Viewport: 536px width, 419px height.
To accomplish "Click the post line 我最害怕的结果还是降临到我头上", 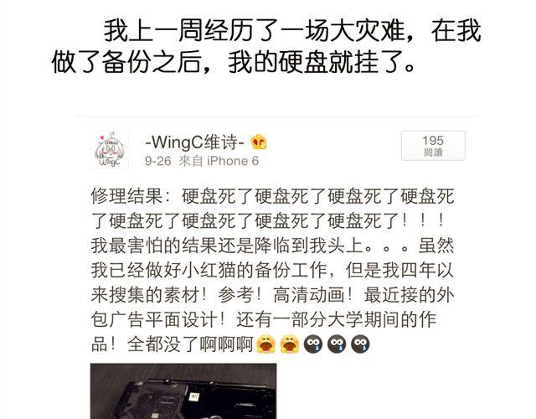I will (272, 246).
